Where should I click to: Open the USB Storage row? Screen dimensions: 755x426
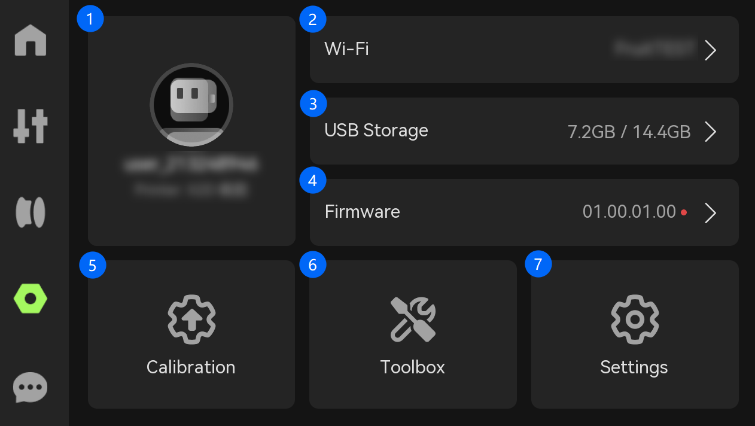pyautogui.click(x=524, y=131)
